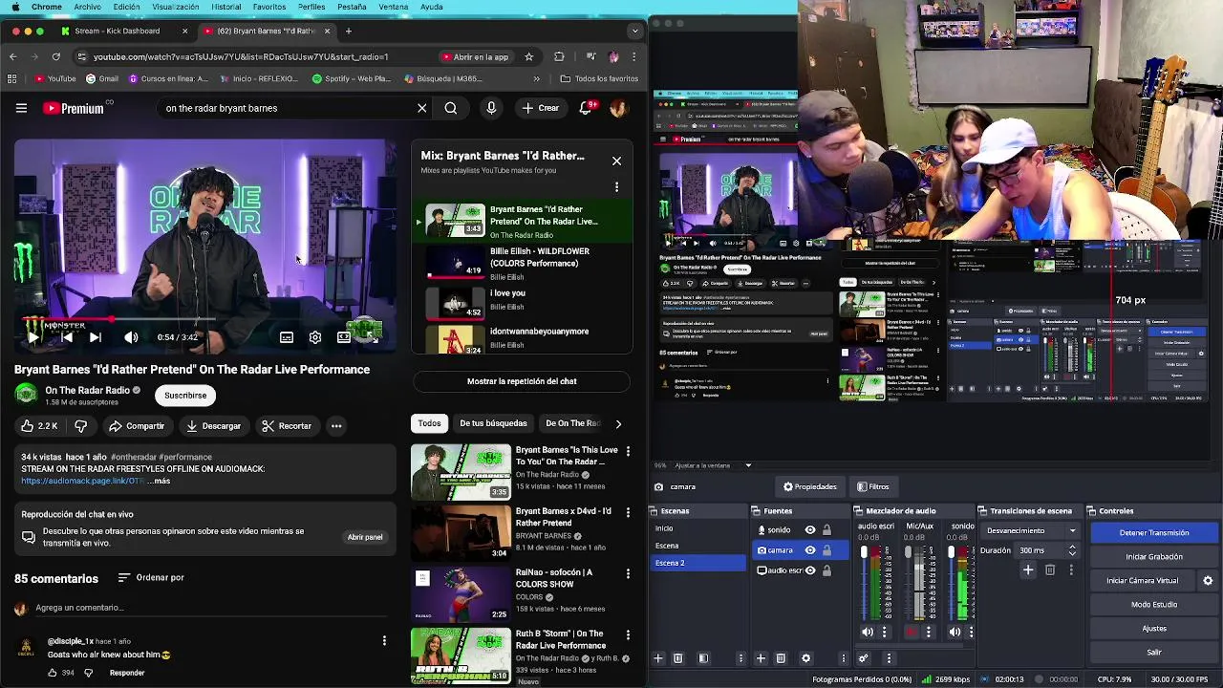Switch the player to miniplayer mode
Image resolution: width=1223 pixels, height=688 pixels.
(344, 337)
